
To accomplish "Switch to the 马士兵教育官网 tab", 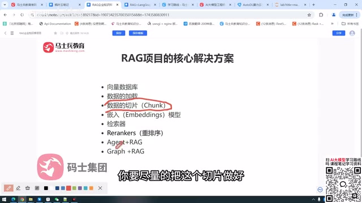I will 27,5.
